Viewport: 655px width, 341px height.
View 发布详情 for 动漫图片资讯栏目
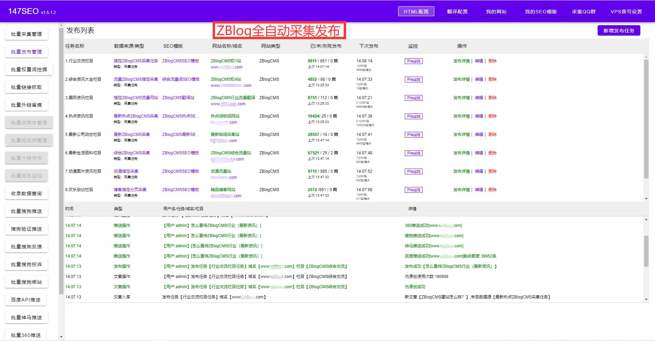click(461, 171)
